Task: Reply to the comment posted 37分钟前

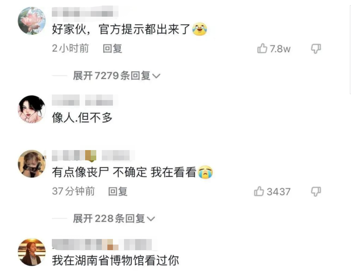Action: coord(118,191)
